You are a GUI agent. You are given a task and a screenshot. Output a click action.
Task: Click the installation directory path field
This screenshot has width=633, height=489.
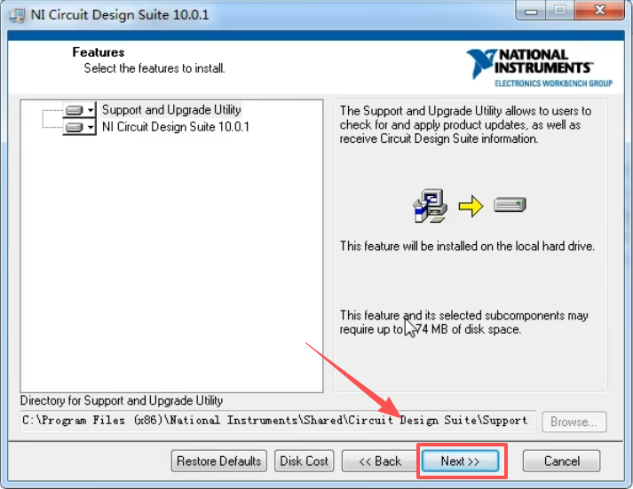point(278,421)
